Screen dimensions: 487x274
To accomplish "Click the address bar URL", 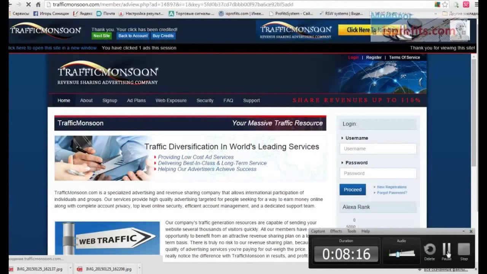I will (173, 5).
